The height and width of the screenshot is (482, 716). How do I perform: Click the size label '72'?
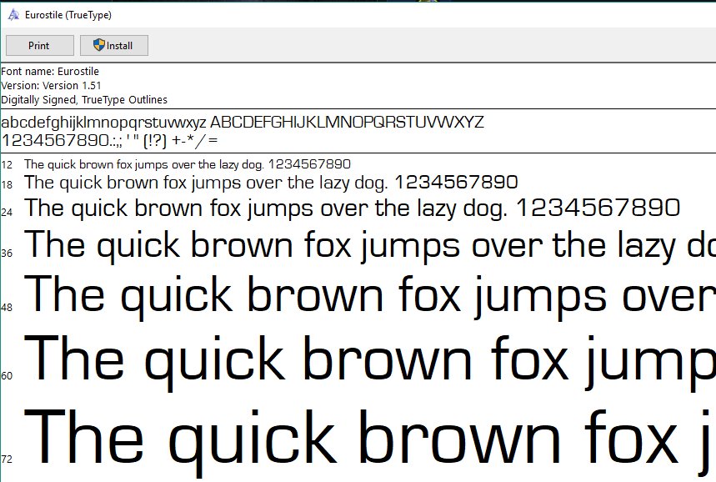[x=7, y=459]
